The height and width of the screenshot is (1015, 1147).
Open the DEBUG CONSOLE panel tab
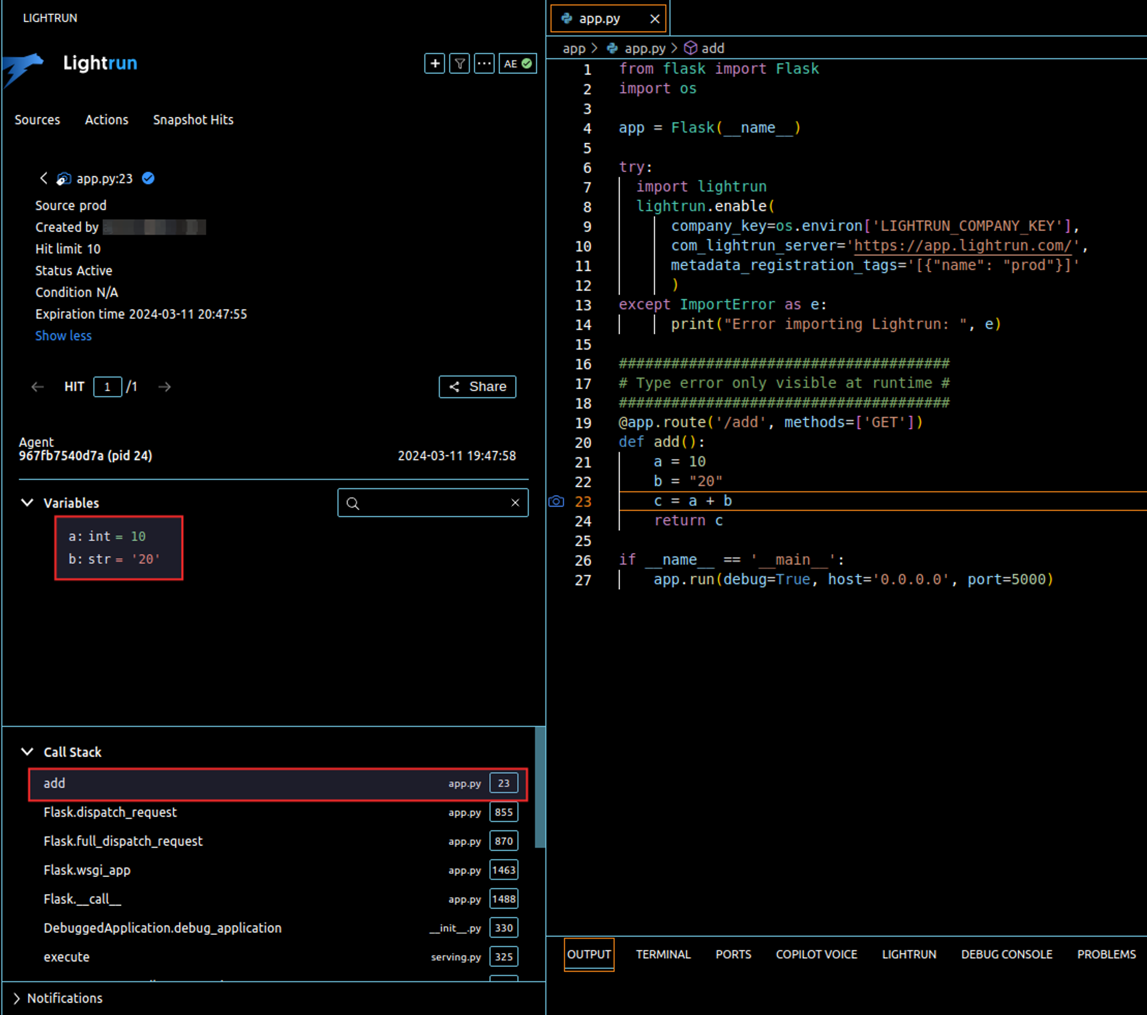pyautogui.click(x=1006, y=954)
